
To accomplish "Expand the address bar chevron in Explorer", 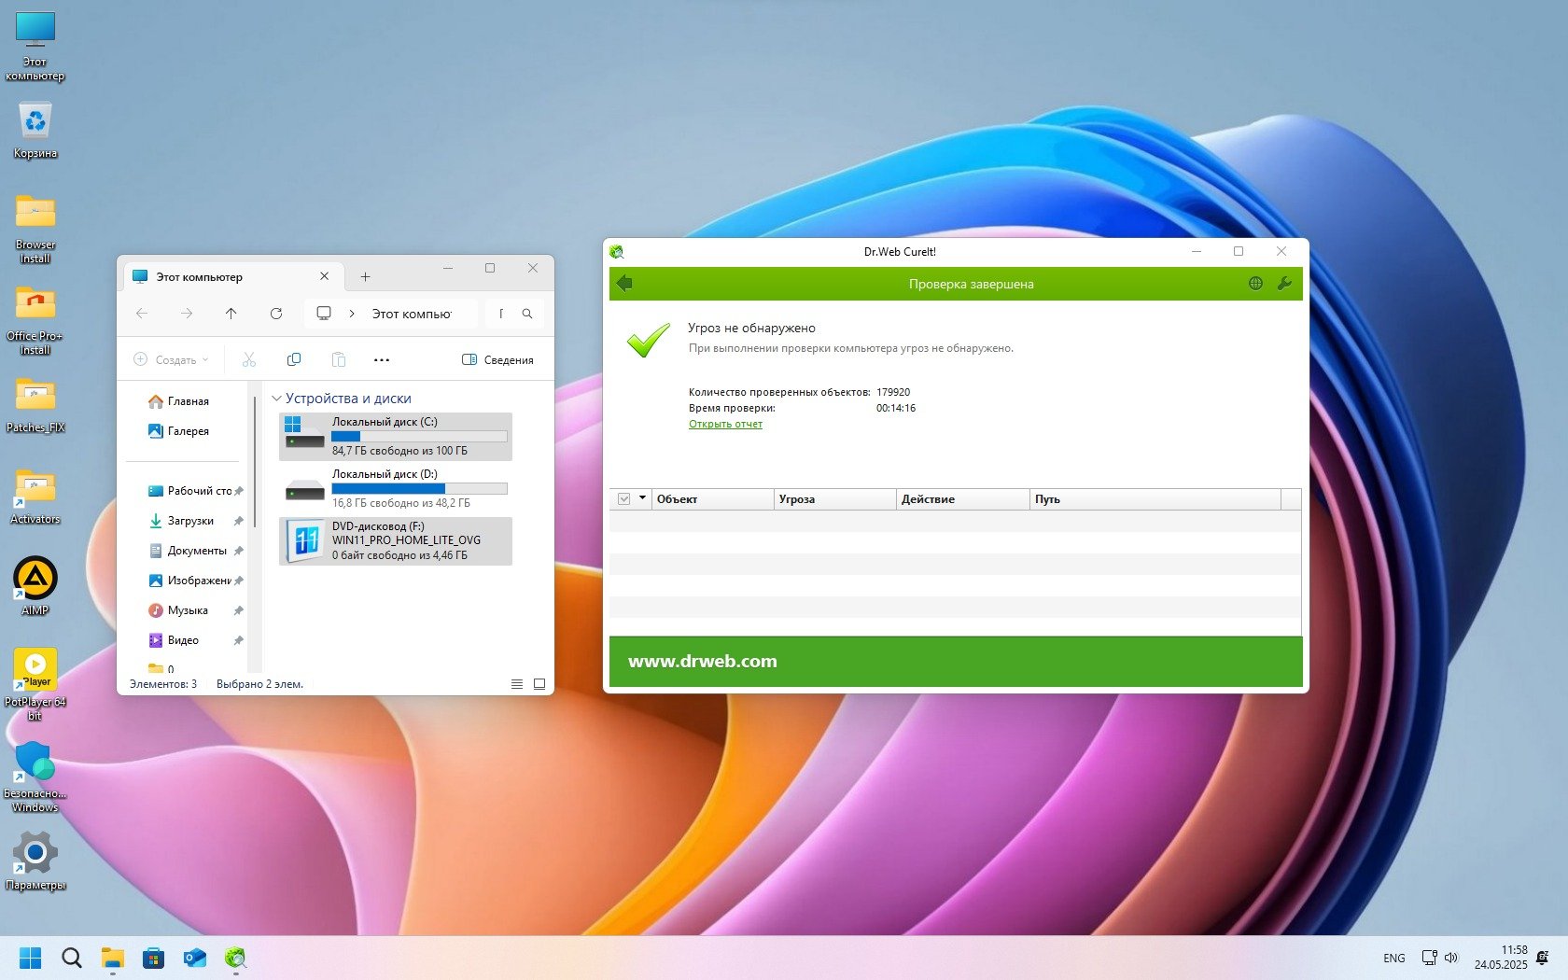I will click(352, 314).
